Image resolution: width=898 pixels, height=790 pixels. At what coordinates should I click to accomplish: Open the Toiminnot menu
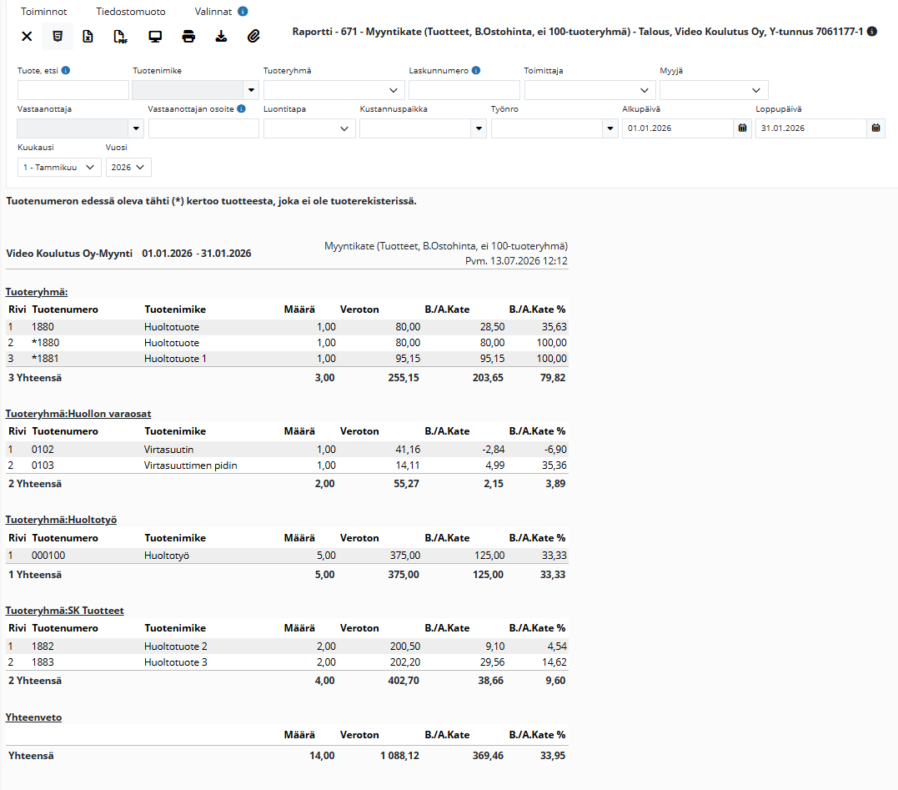[44, 12]
